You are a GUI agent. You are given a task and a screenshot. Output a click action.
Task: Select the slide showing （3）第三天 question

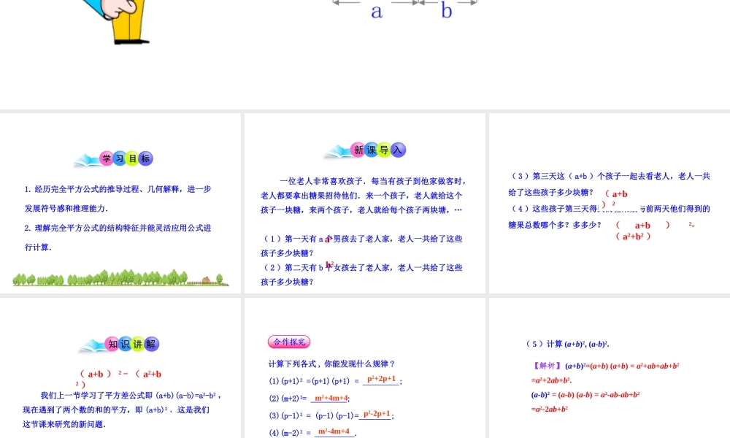tap(610, 204)
